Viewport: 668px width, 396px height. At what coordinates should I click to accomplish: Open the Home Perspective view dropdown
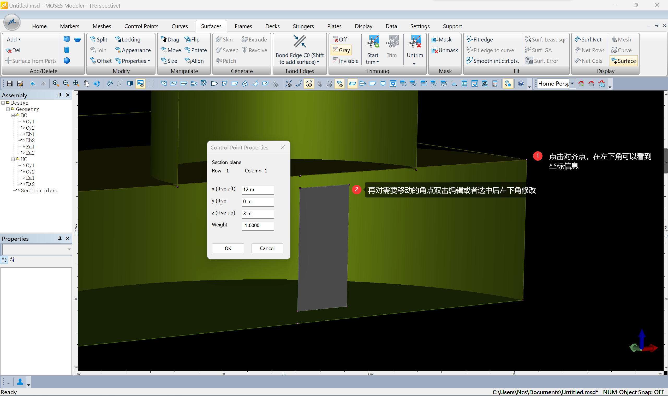click(x=572, y=84)
